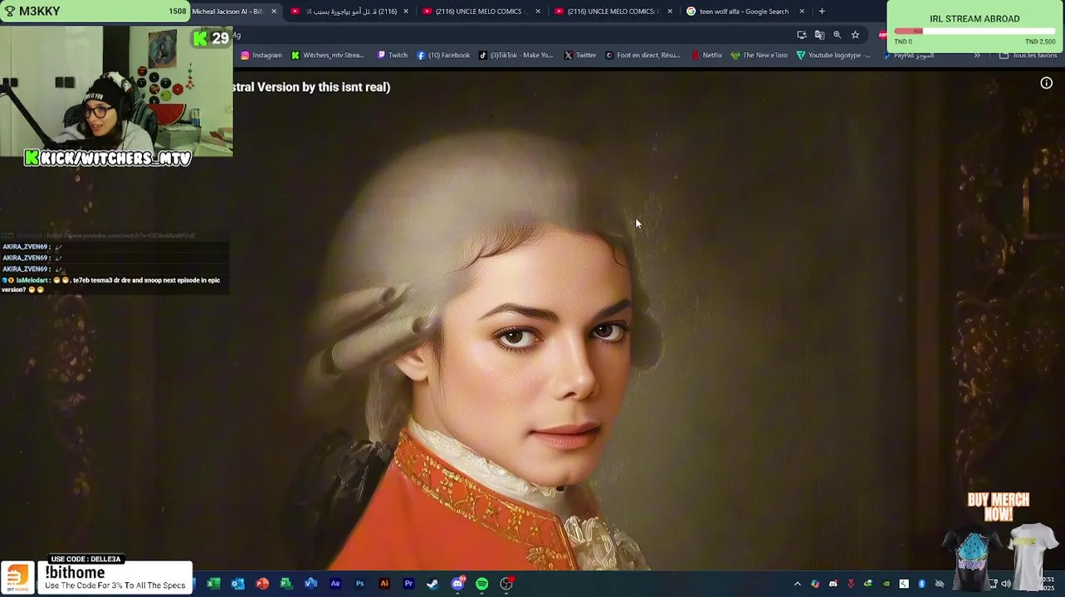
Task: Click the Discord icon in system tray
Action: (833, 584)
